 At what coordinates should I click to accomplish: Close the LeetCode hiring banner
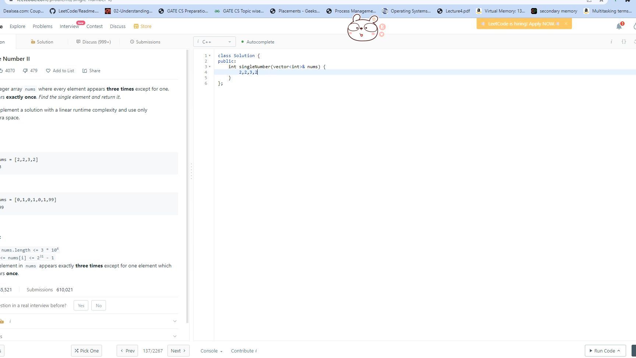[566, 24]
